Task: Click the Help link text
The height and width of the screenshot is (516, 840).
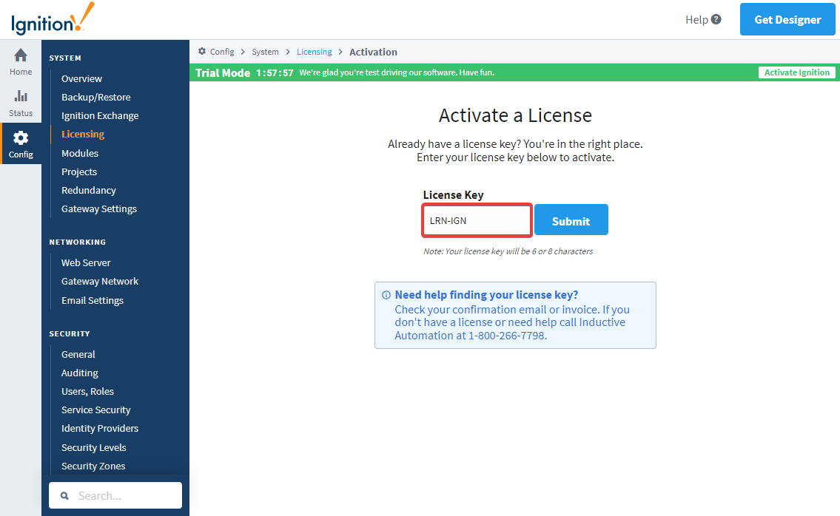Action: pos(696,20)
